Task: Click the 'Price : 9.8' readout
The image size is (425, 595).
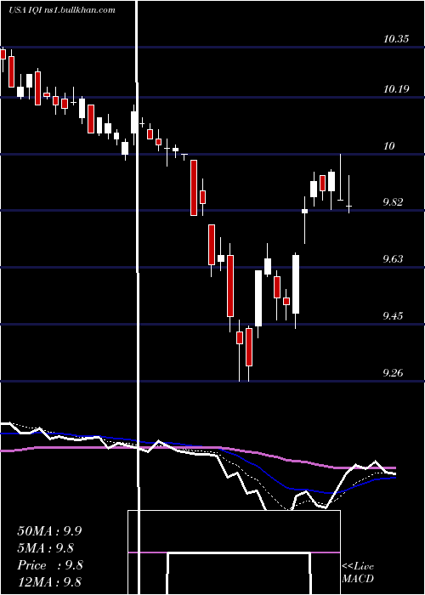Action: point(49,565)
